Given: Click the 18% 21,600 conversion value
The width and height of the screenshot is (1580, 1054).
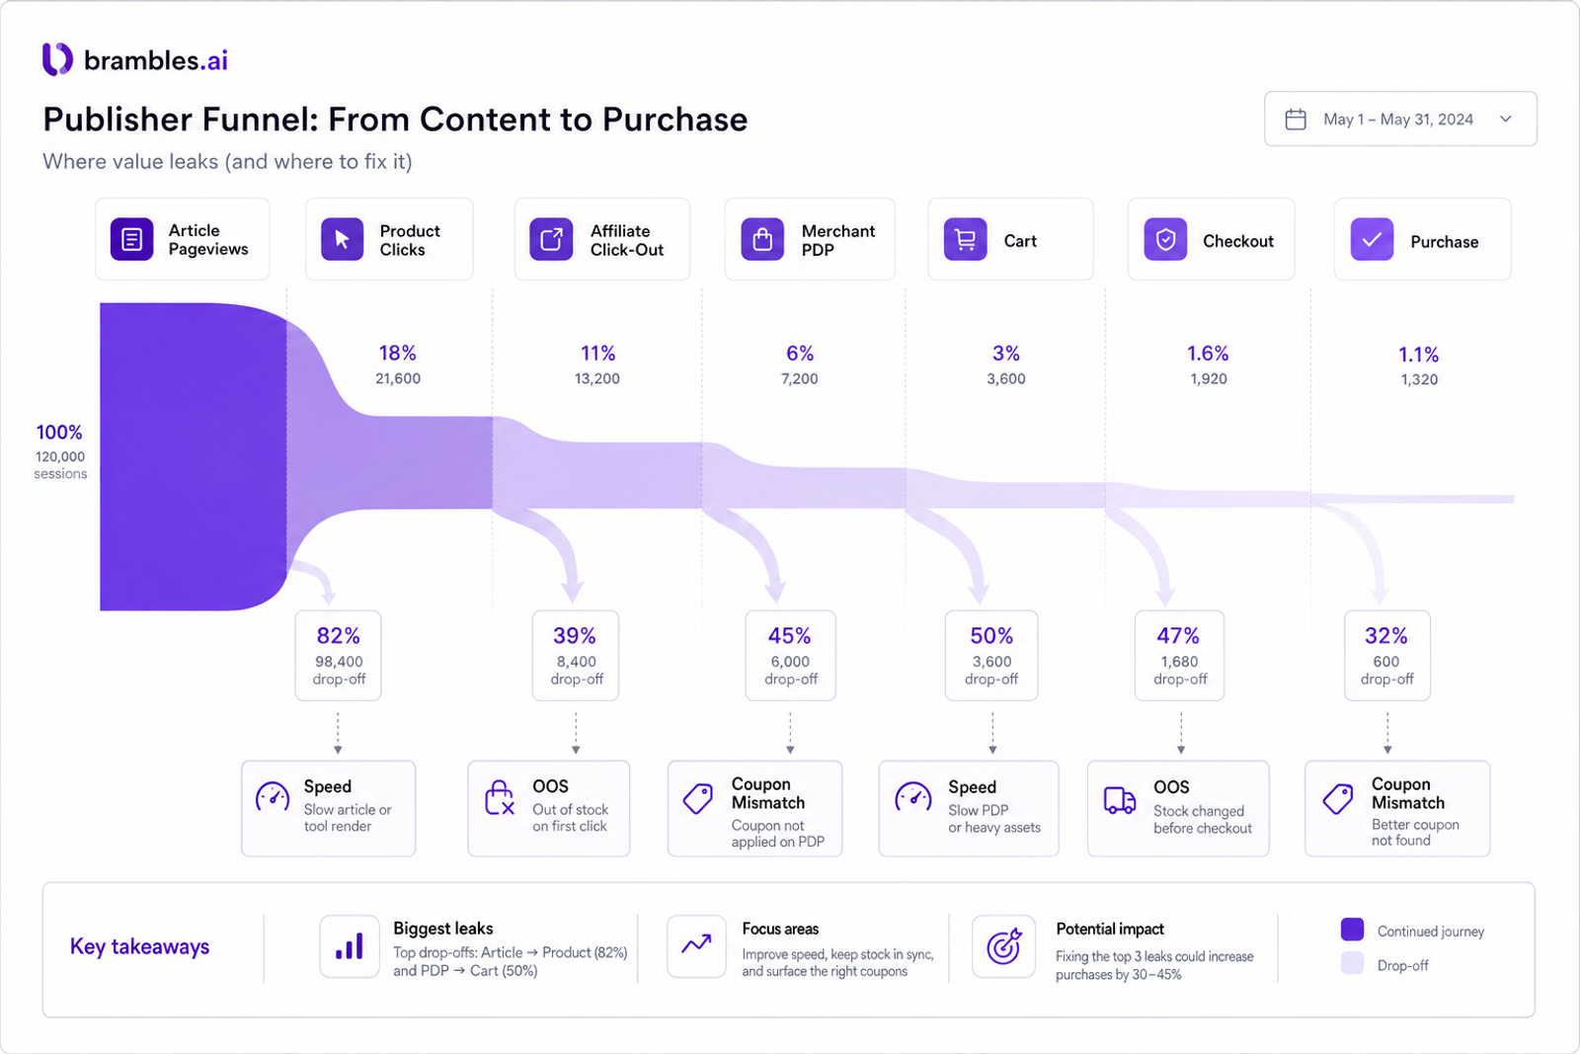Looking at the screenshot, I should pyautogui.click(x=398, y=365).
